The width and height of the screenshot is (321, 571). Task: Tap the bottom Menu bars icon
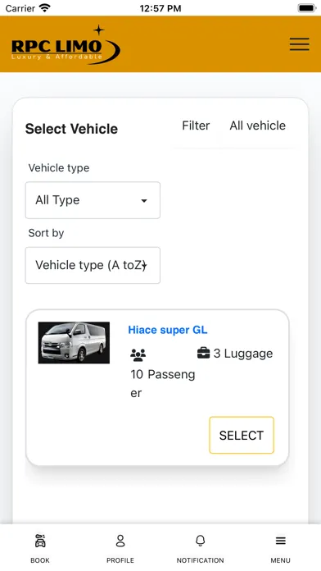tap(280, 541)
